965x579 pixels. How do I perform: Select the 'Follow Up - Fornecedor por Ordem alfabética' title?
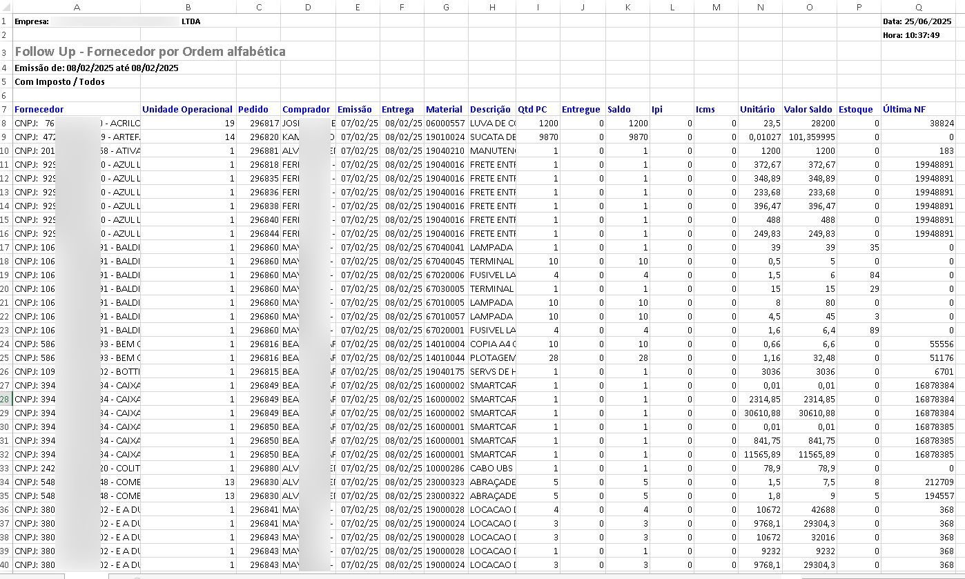click(x=150, y=52)
